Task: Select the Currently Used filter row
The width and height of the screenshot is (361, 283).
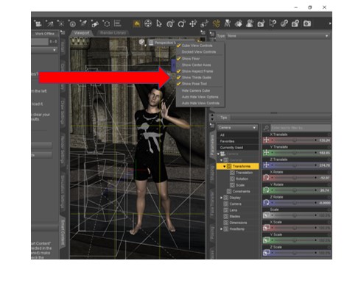Action: (237, 148)
